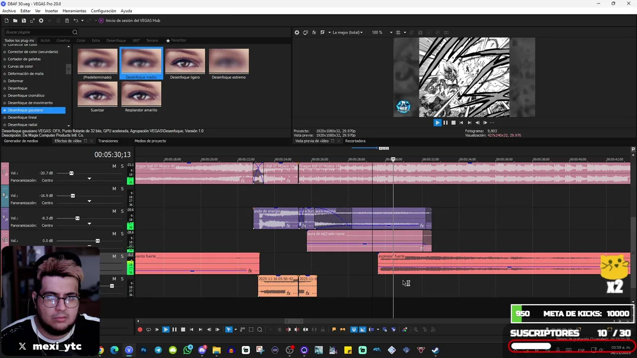
Task: Open more options dots in preview transport
Action: point(492,122)
